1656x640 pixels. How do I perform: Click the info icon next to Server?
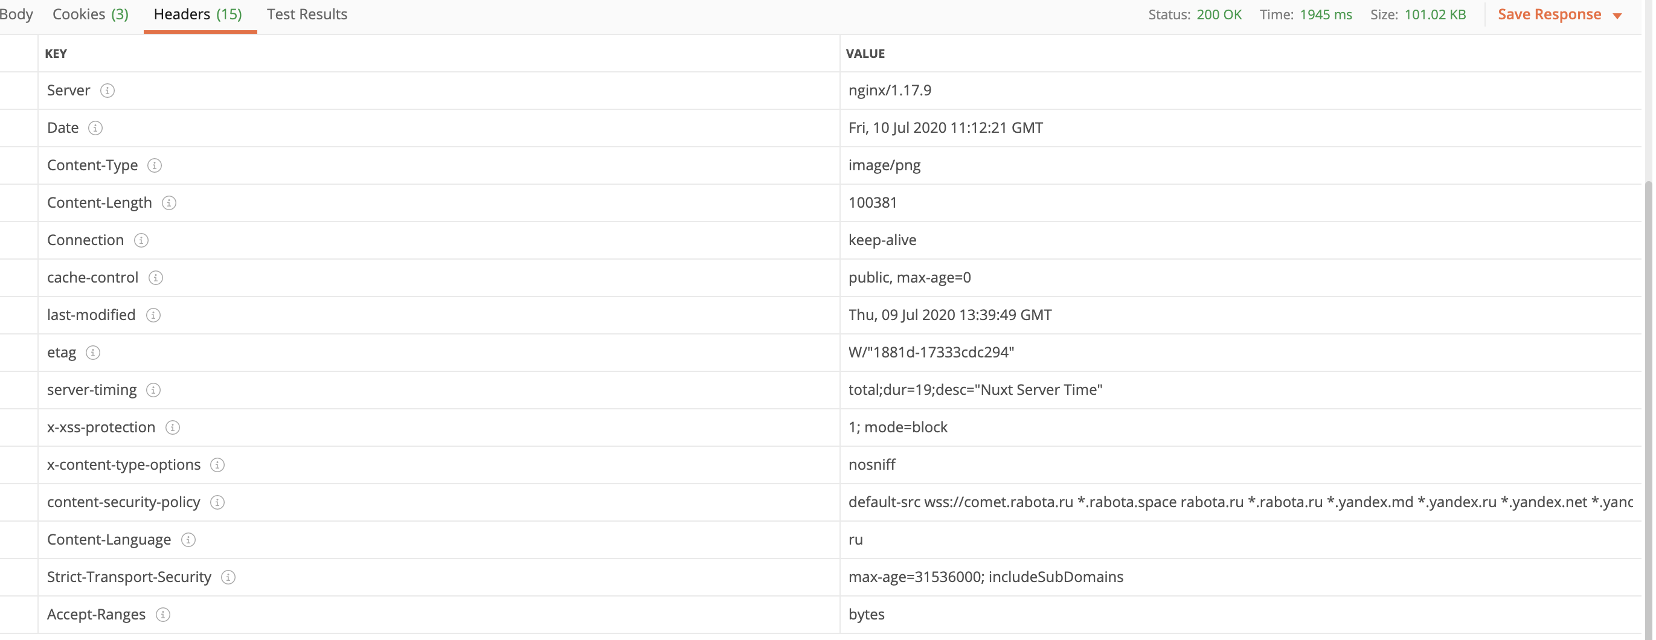108,91
